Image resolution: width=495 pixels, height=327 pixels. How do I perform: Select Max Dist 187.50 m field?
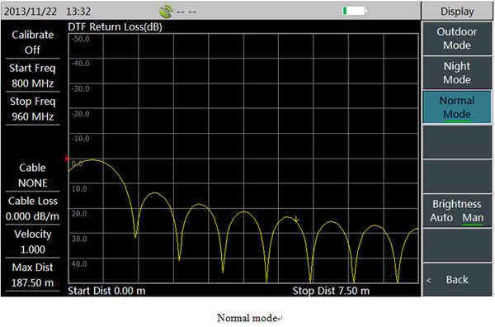32,275
